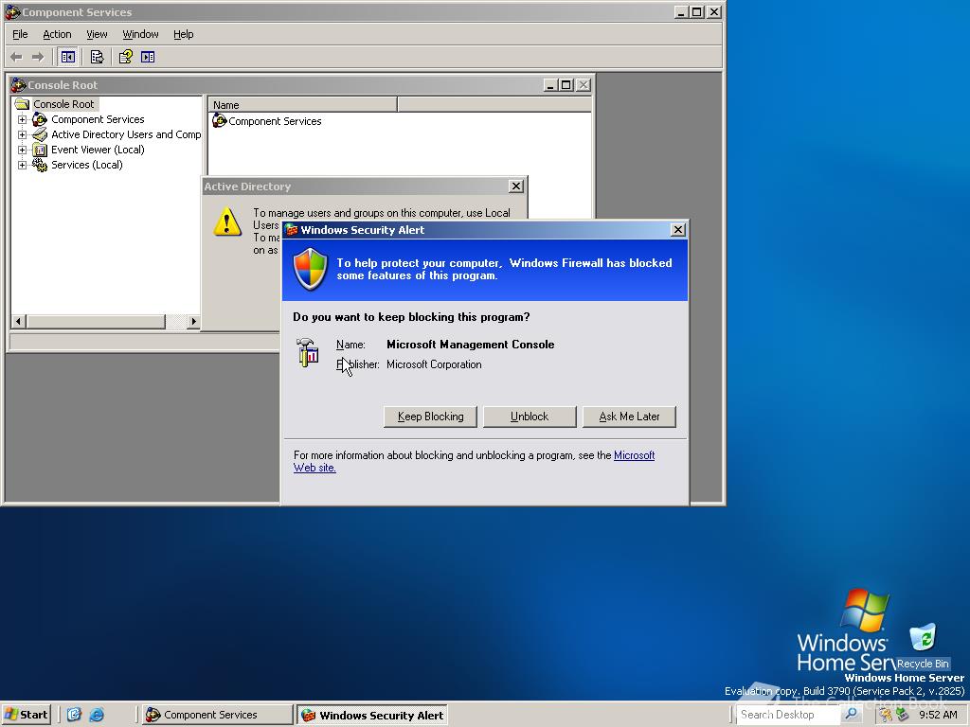The image size is (970, 727).
Task: Click the Start button
Action: pos(26,715)
